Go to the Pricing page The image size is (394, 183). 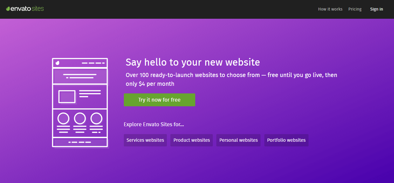pos(355,9)
